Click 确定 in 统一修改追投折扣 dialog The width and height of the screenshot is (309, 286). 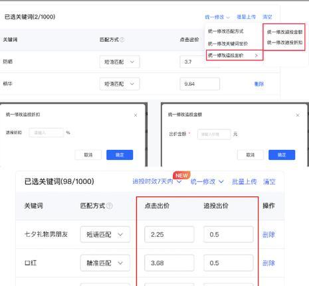[x=120, y=155]
